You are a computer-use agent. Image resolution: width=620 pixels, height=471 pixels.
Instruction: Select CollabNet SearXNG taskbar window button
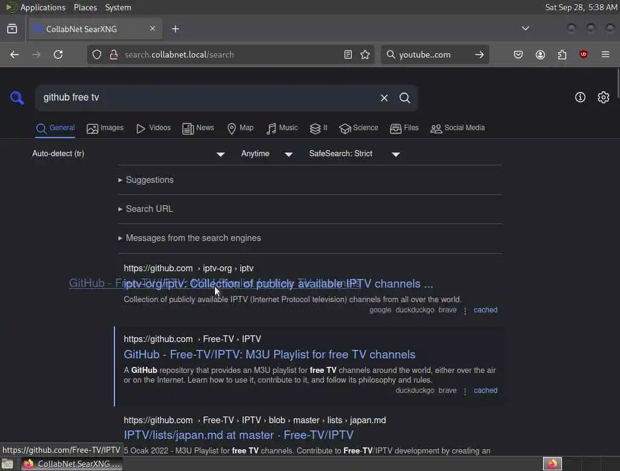pyautogui.click(x=71, y=464)
